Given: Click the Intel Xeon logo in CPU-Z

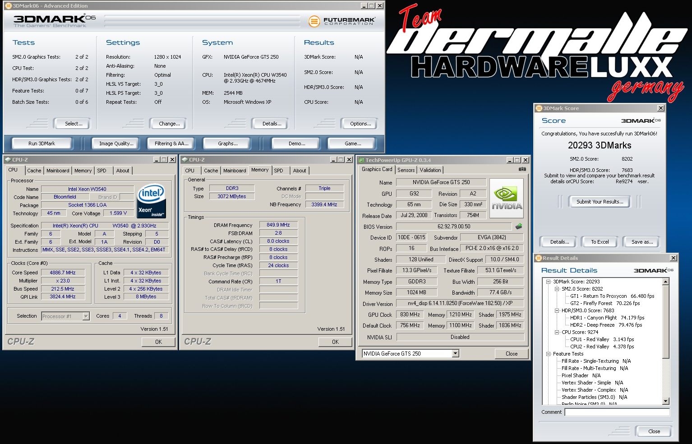Looking at the screenshot, I should tap(152, 201).
